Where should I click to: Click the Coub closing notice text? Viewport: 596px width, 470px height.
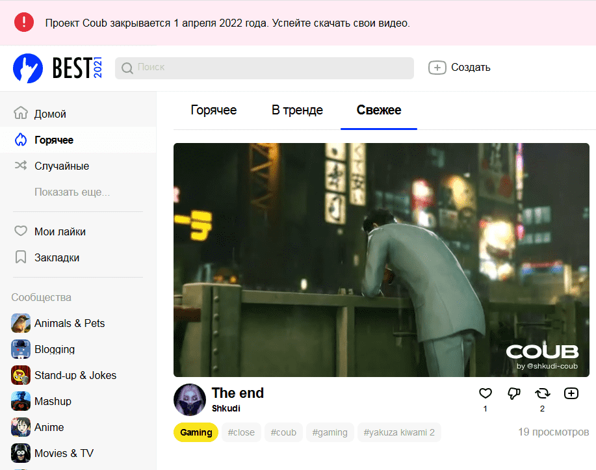tap(227, 23)
